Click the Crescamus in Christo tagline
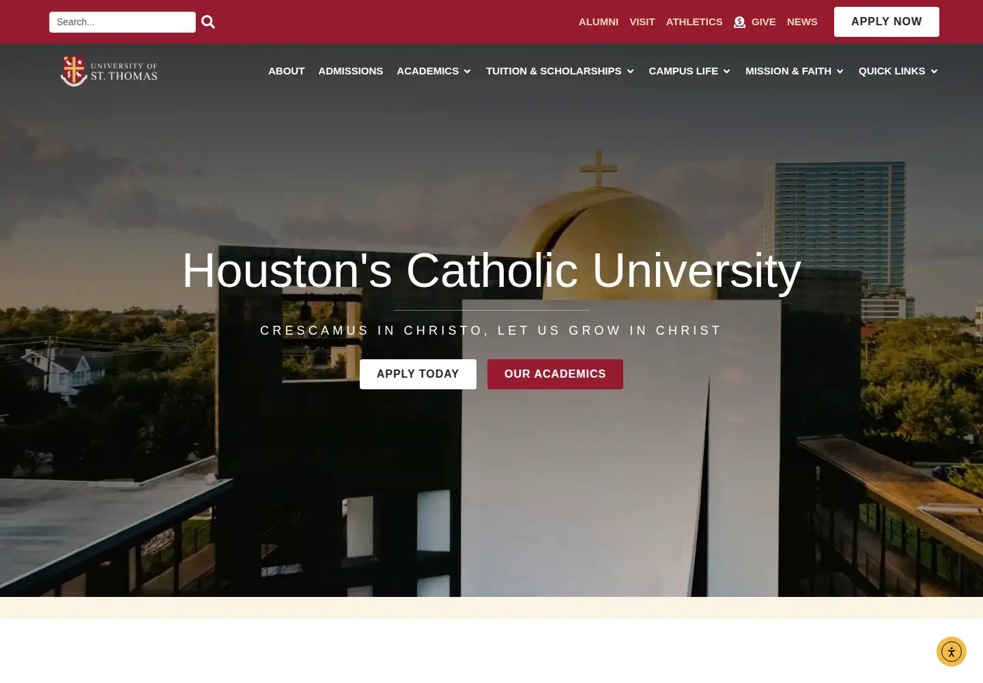The image size is (983, 683). (491, 331)
